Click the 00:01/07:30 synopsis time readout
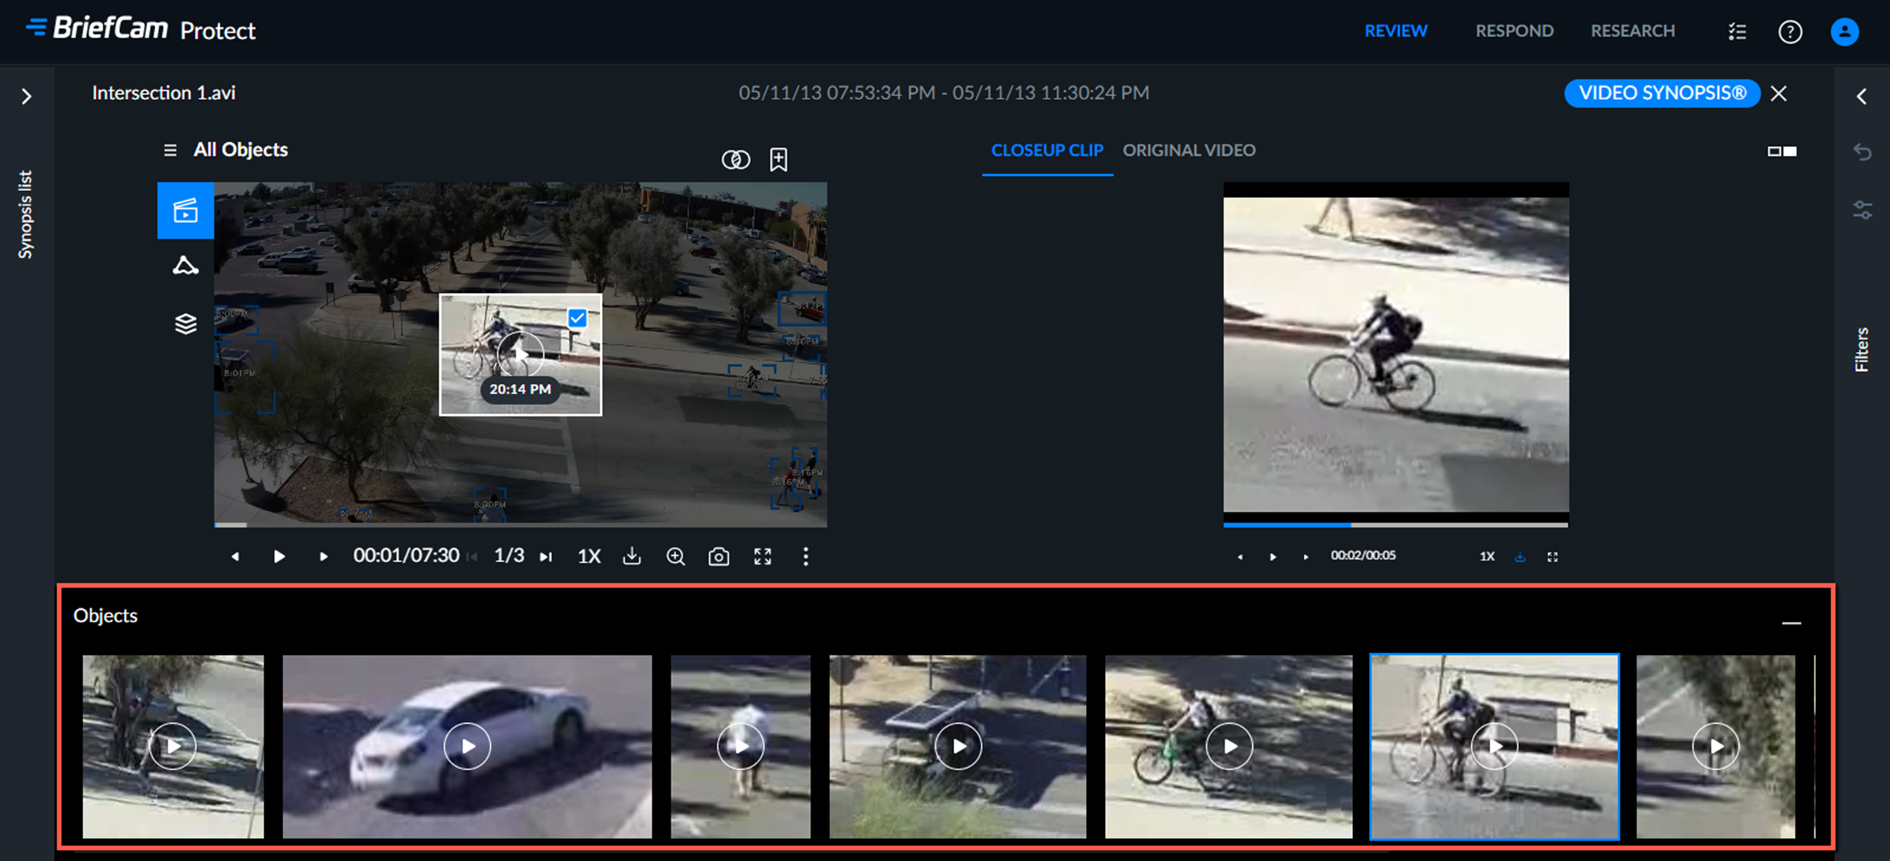Viewport: 1890px width, 861px height. click(x=406, y=556)
